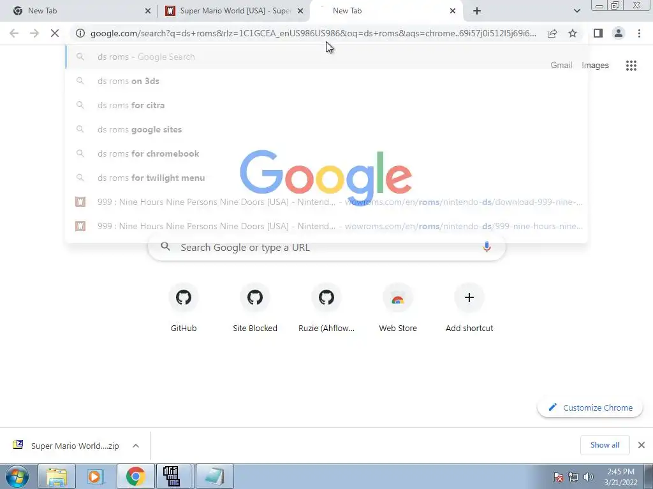The image size is (653, 489).
Task: Switch to Super Mario World tab
Action: (233, 11)
